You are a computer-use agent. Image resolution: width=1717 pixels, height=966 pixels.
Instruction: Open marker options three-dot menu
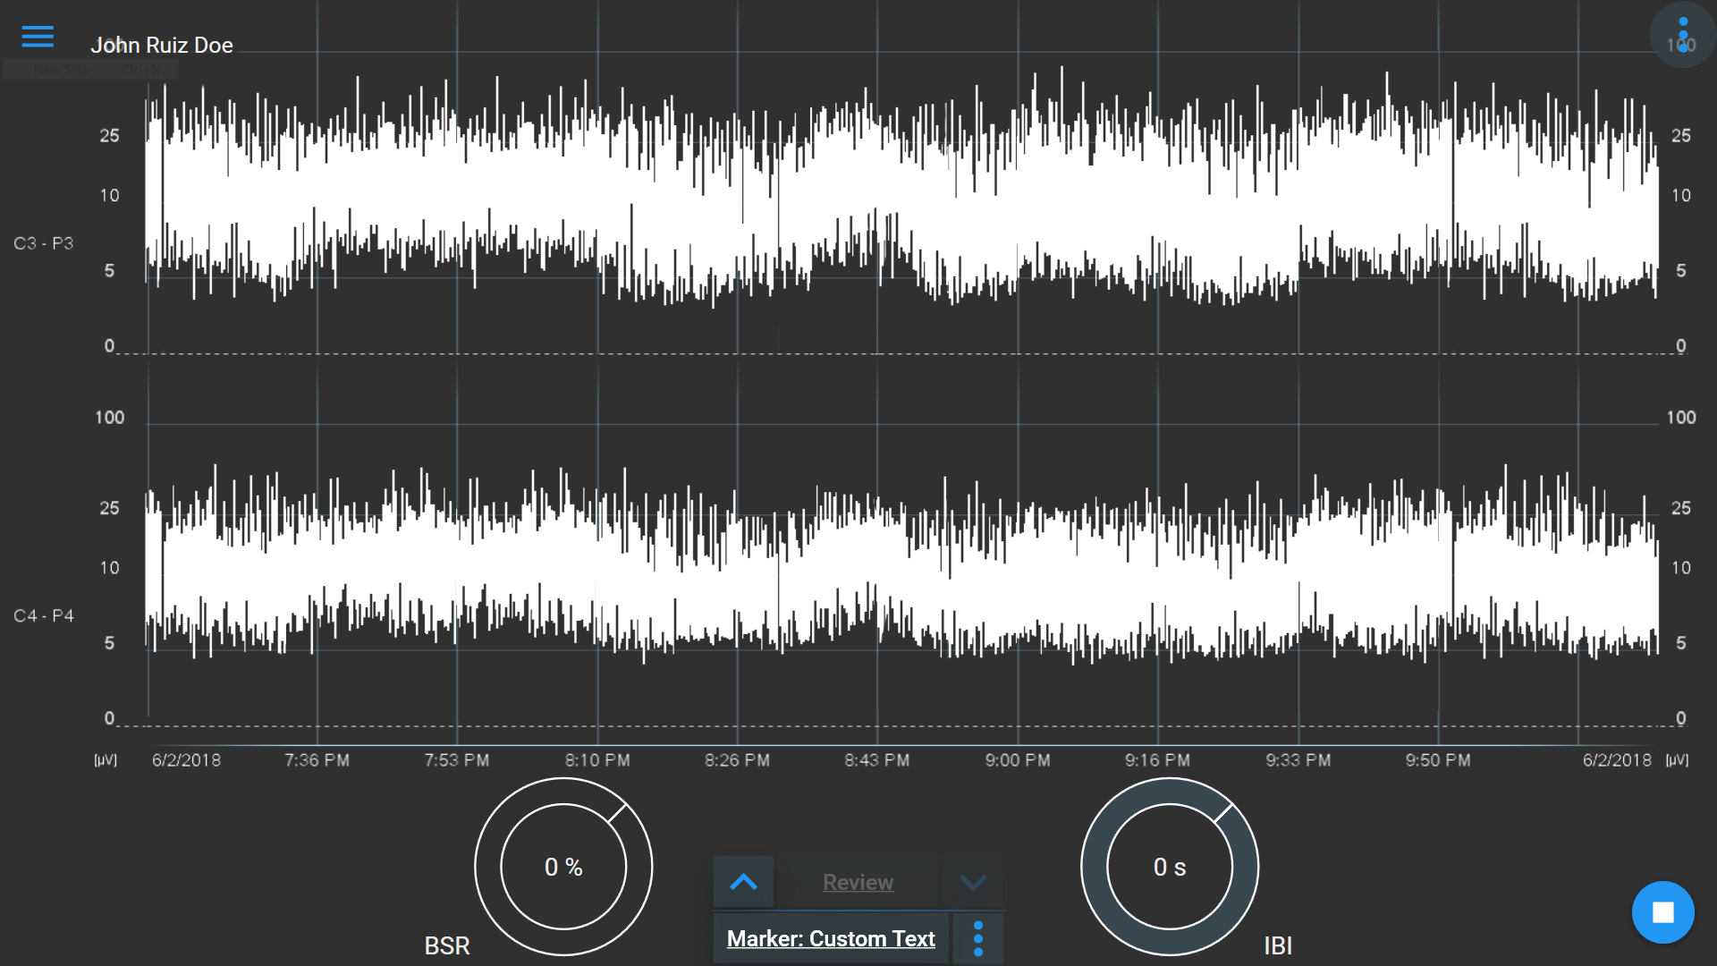point(978,939)
